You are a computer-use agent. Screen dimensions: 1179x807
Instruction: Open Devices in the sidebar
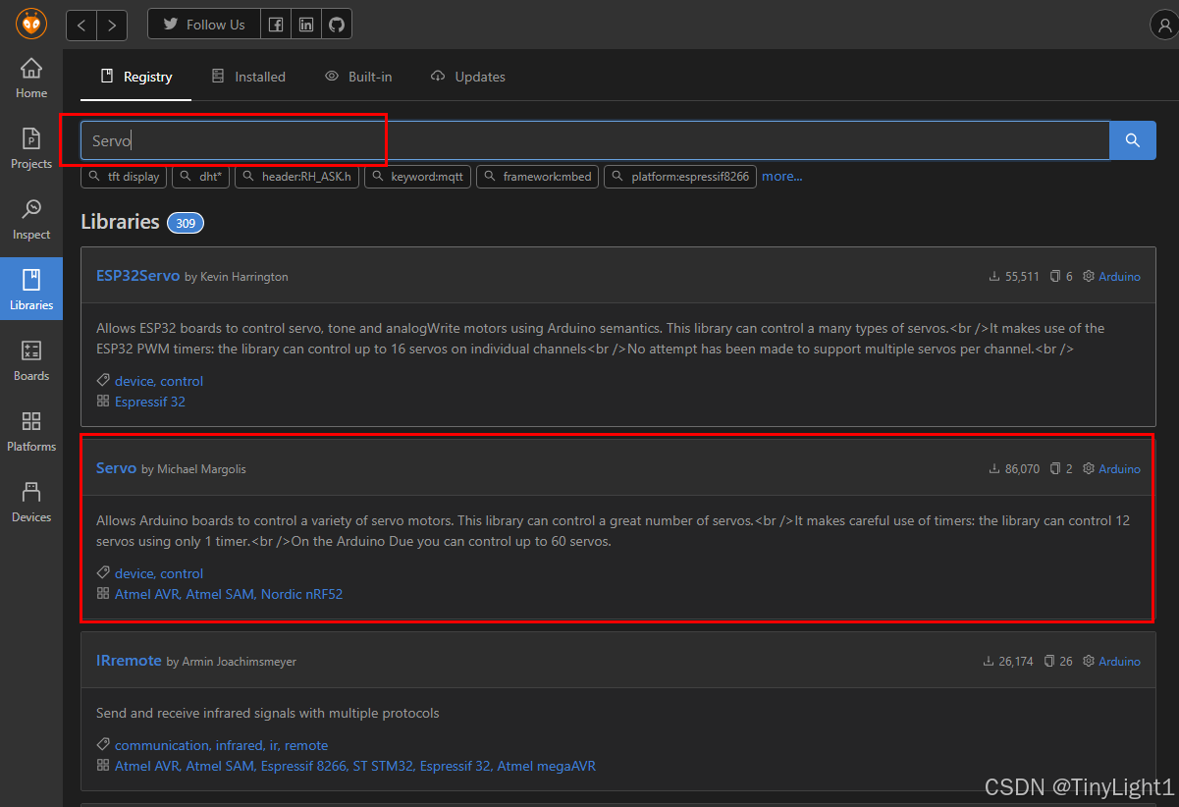click(31, 503)
